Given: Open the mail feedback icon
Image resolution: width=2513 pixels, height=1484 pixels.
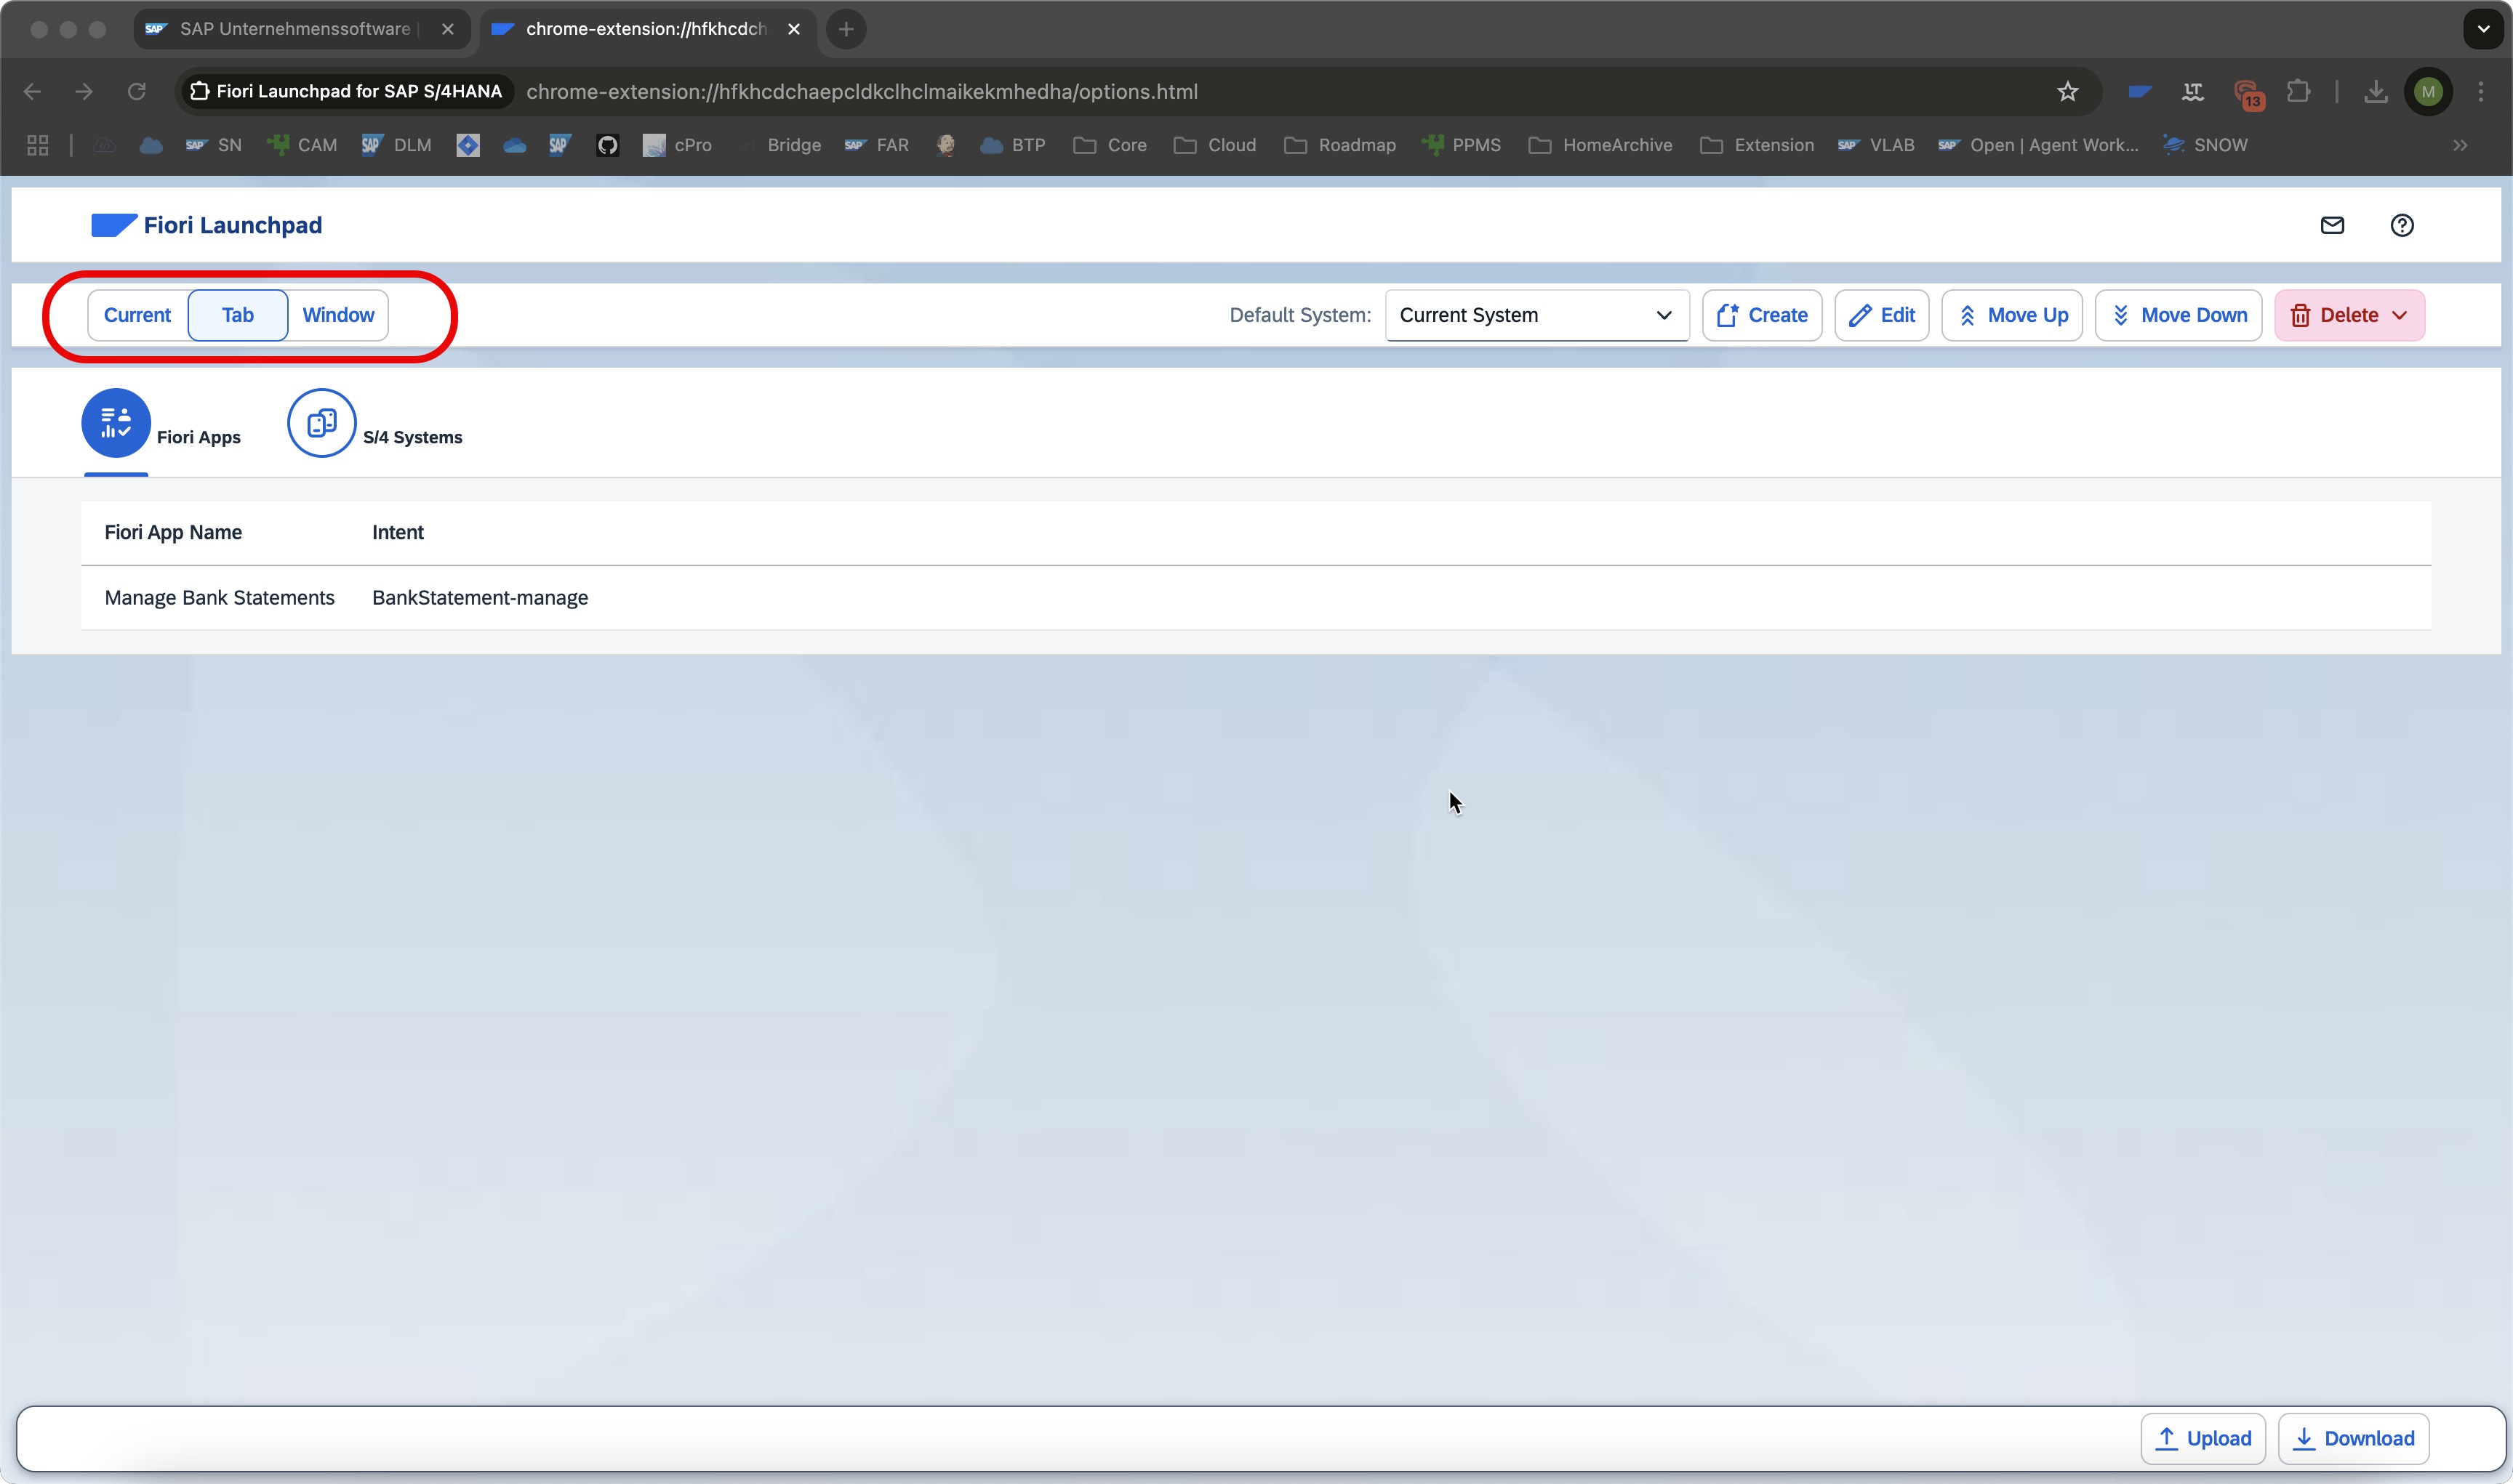Looking at the screenshot, I should pyautogui.click(x=2332, y=225).
